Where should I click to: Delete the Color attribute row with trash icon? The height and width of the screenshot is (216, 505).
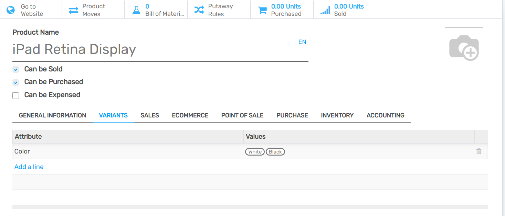pos(478,151)
